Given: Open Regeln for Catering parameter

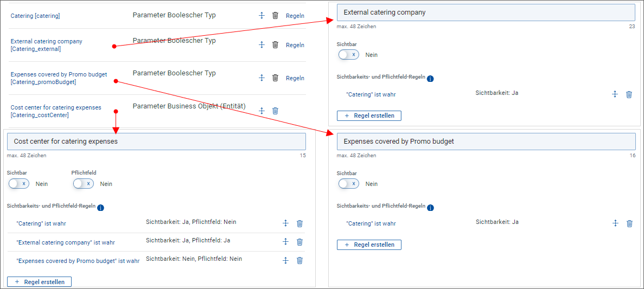Looking at the screenshot, I should pos(295,16).
